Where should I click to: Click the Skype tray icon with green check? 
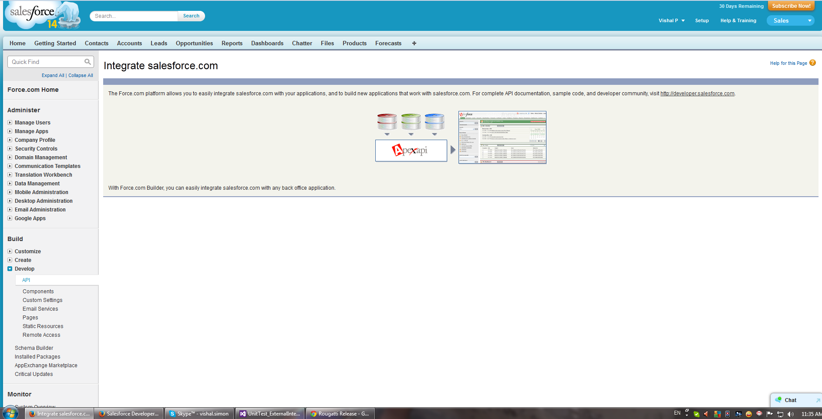[x=697, y=414]
